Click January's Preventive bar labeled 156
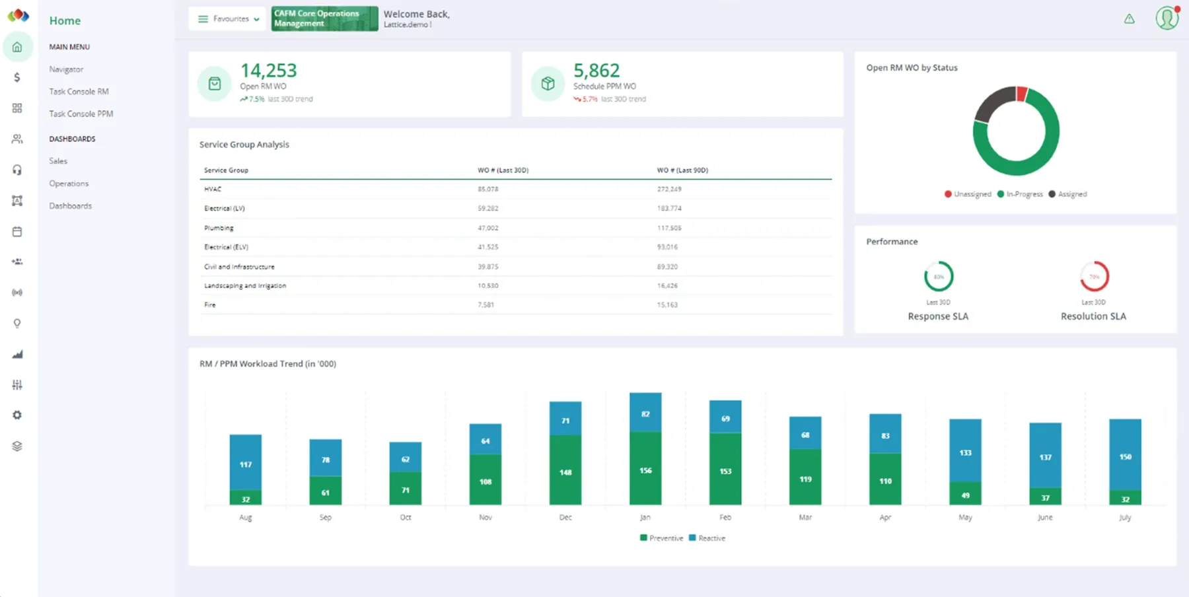 click(645, 468)
